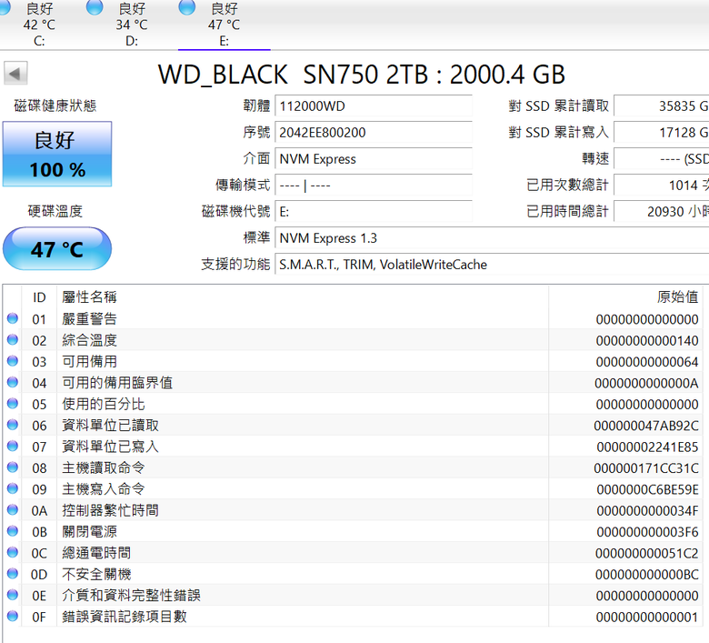
Task: Select the E: drive tab at 47 °C
Action: click(x=225, y=25)
